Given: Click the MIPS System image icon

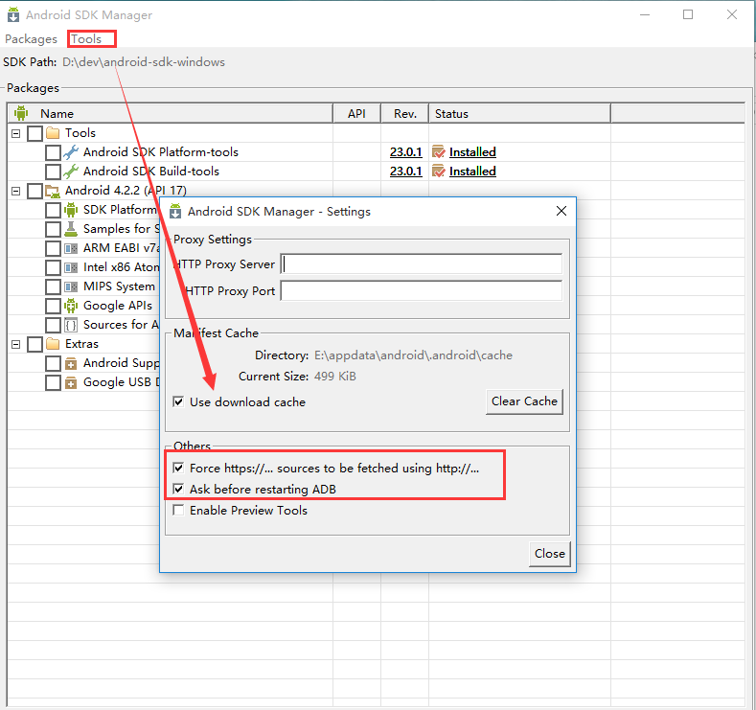Looking at the screenshot, I should (x=71, y=286).
